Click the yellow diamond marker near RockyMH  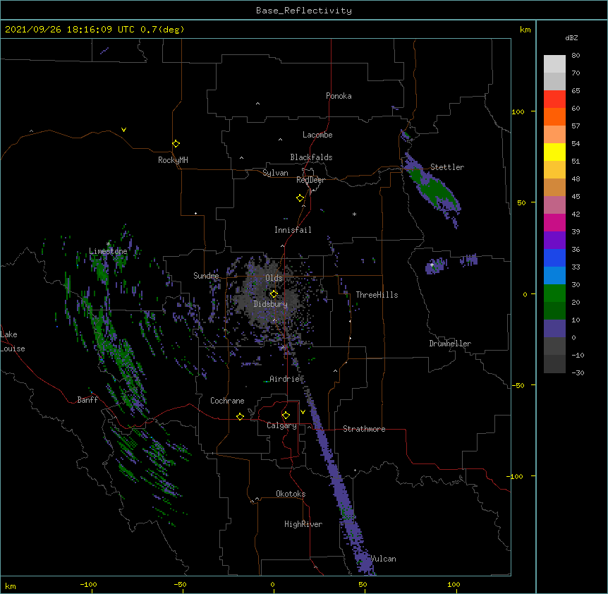point(176,143)
